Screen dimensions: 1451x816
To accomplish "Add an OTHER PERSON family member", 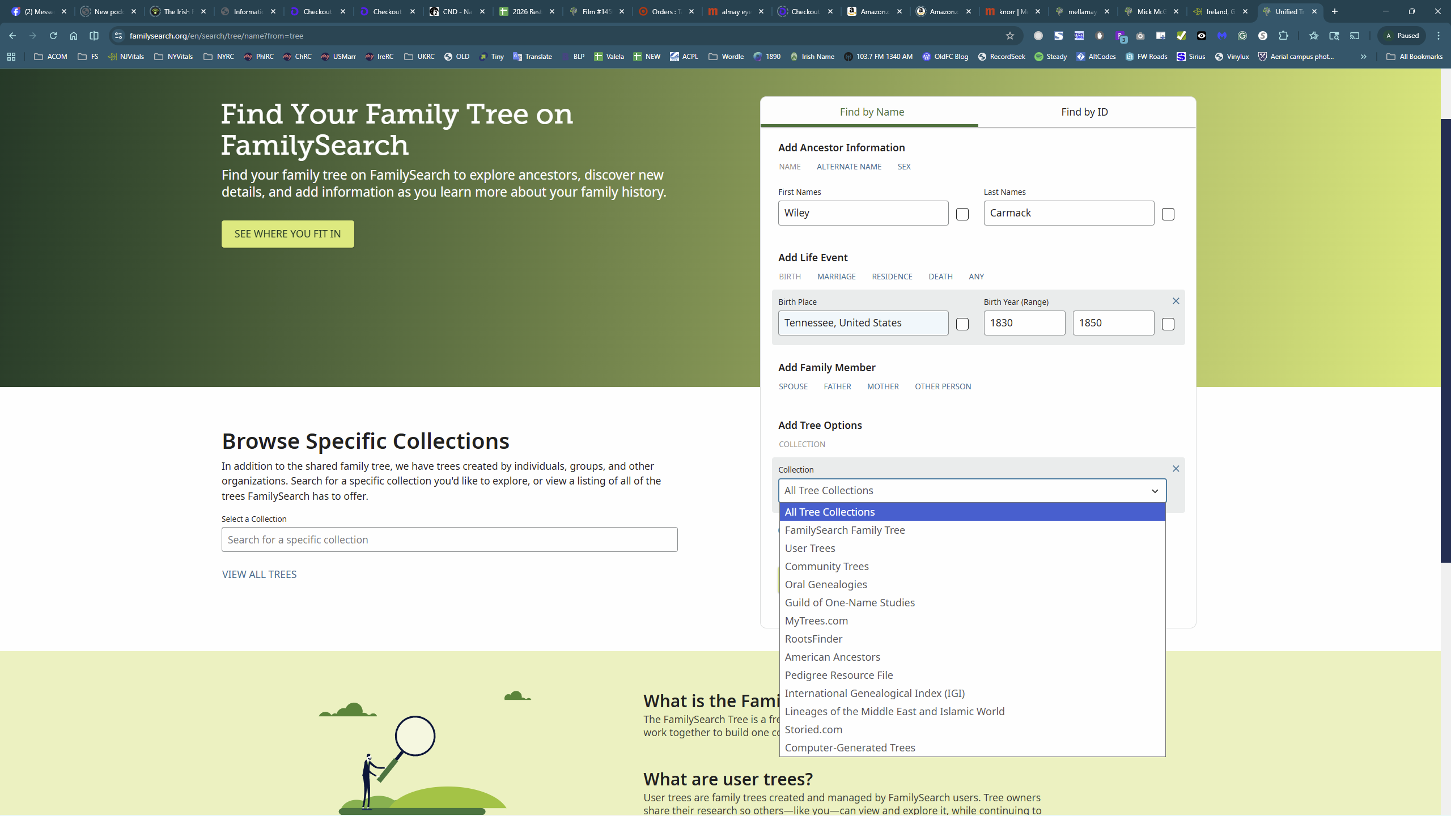I will click(943, 386).
